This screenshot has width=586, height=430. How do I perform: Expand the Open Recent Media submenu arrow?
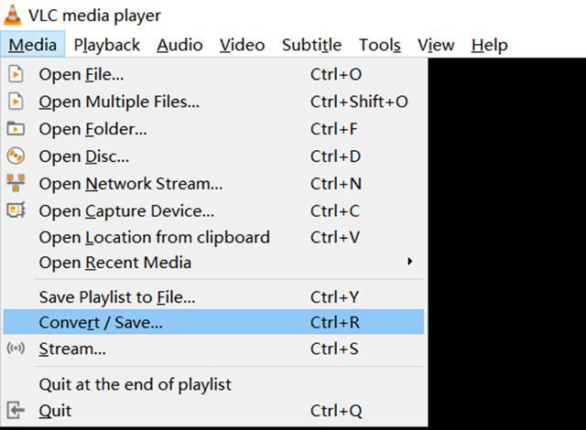point(409,263)
